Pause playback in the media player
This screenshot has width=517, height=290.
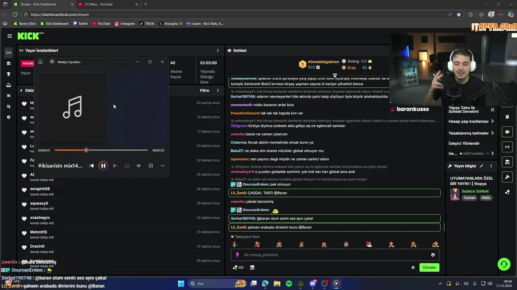[x=103, y=166]
